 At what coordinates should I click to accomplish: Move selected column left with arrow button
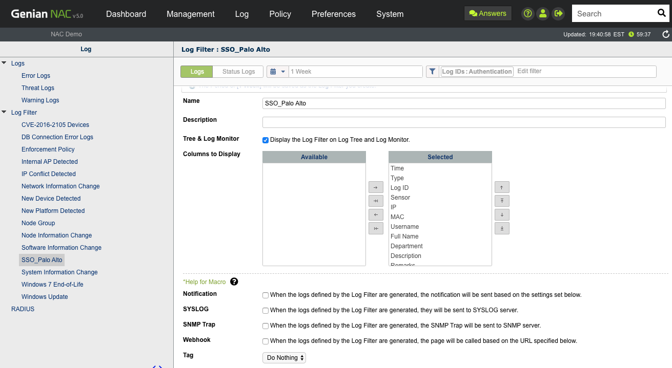click(x=376, y=215)
